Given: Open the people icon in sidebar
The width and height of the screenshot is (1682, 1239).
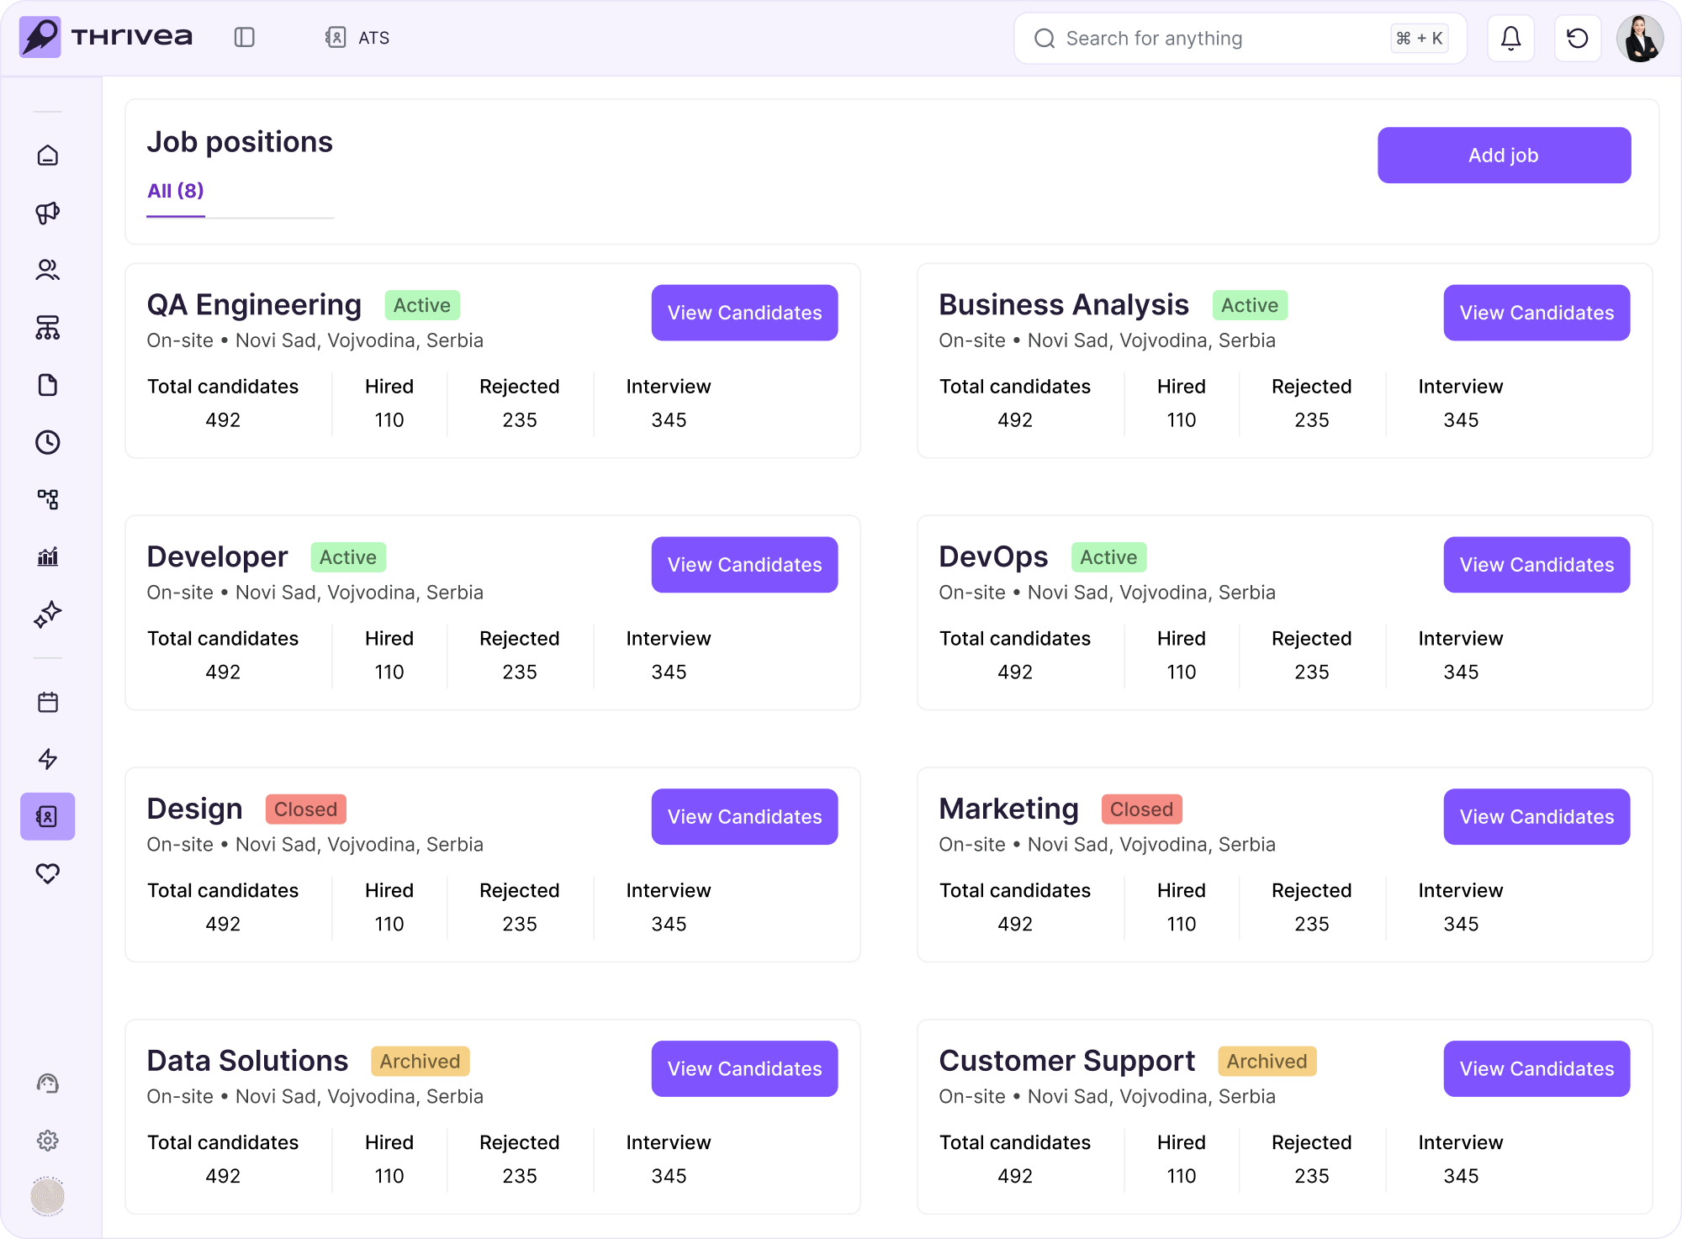Looking at the screenshot, I should (x=48, y=270).
